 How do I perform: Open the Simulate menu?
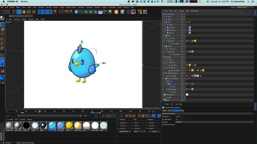click(x=49, y=8)
